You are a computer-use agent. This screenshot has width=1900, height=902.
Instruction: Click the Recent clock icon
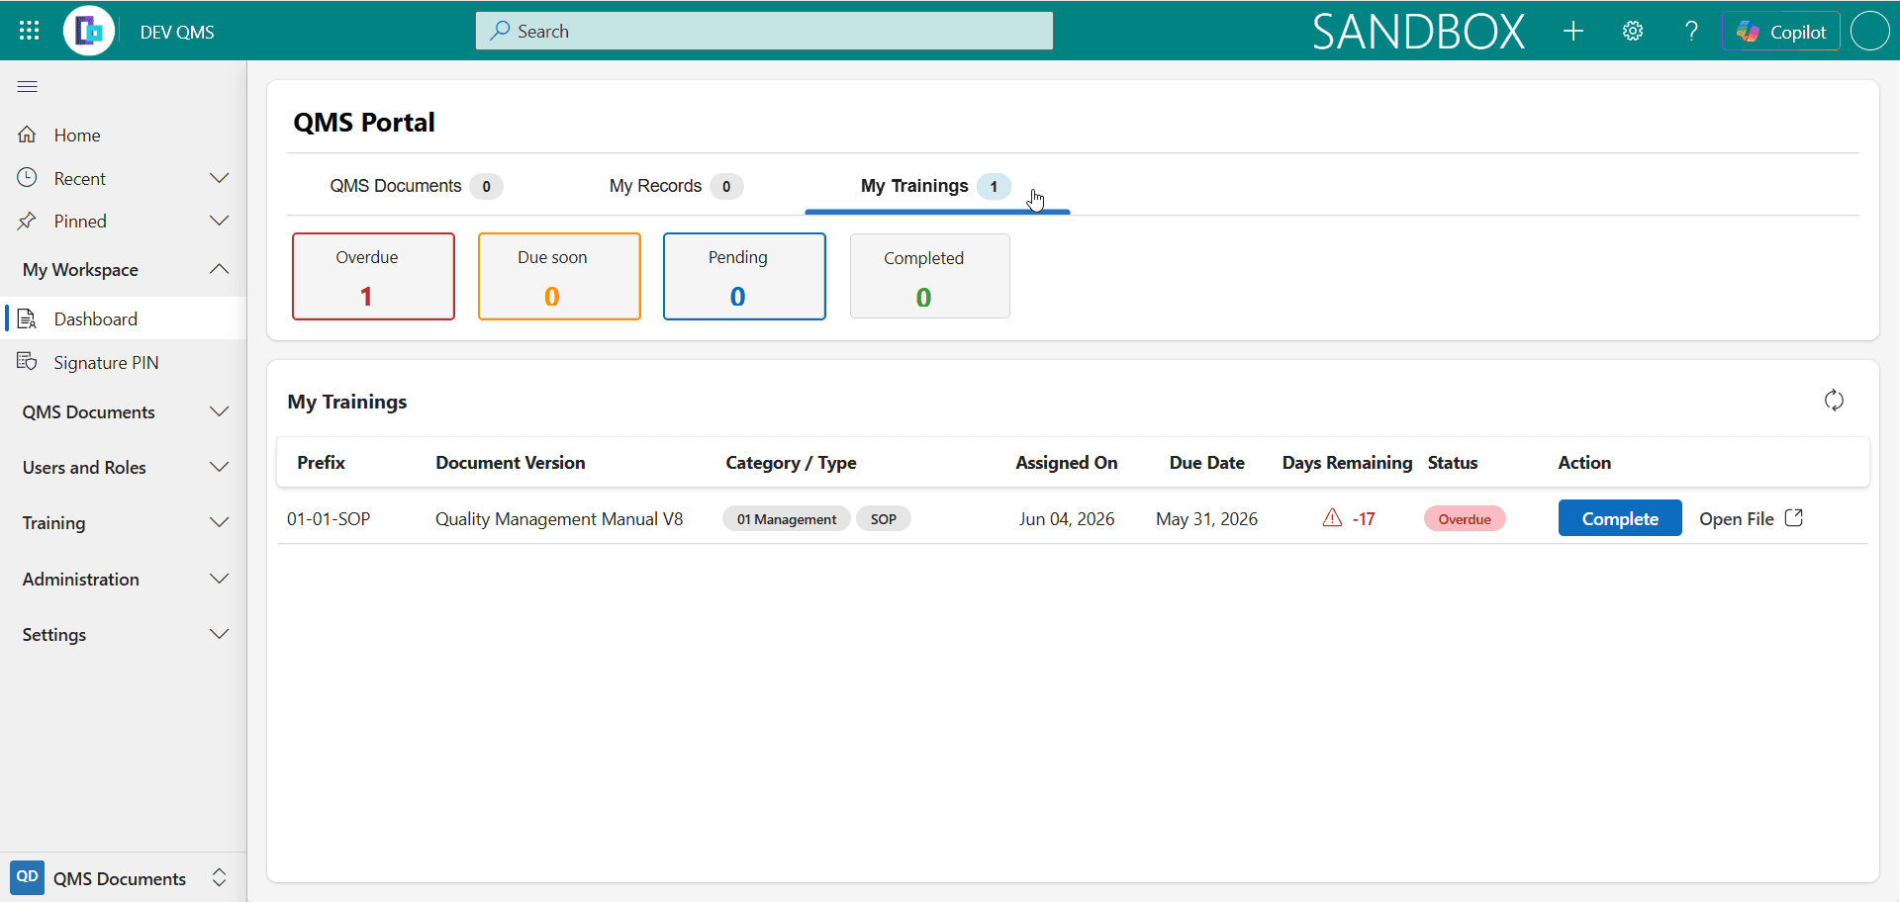pos(27,178)
